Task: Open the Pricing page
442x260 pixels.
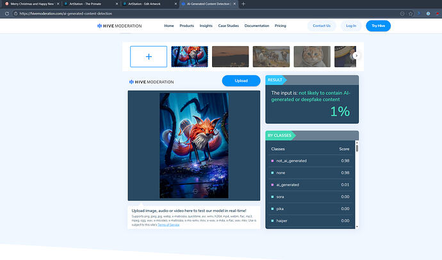Action: [281, 26]
